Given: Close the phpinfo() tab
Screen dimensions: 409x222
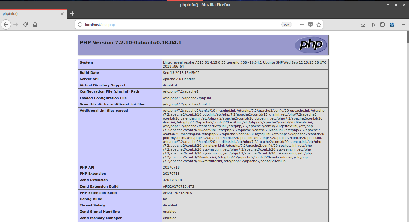Looking at the screenshot, I should coord(62,13).
